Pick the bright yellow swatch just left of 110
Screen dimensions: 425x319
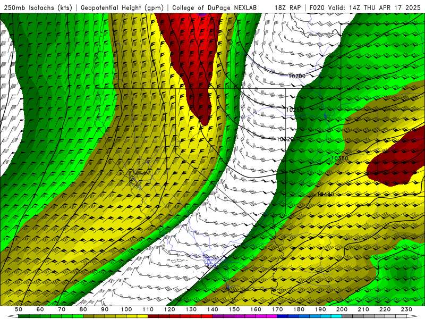click(142, 316)
